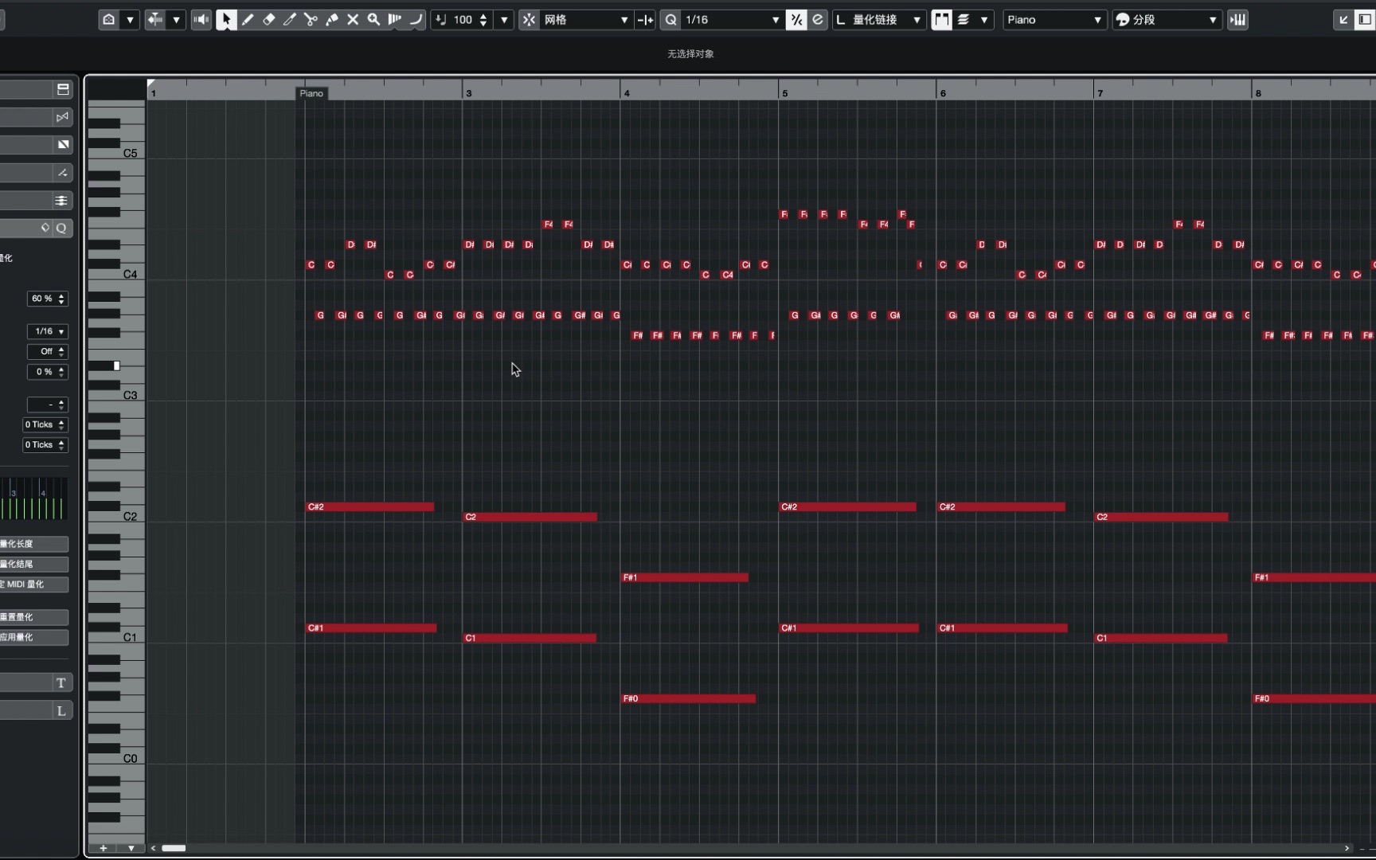Toggle snap to zero crossing icon
Screen dimensions: 1376x860
click(x=646, y=20)
